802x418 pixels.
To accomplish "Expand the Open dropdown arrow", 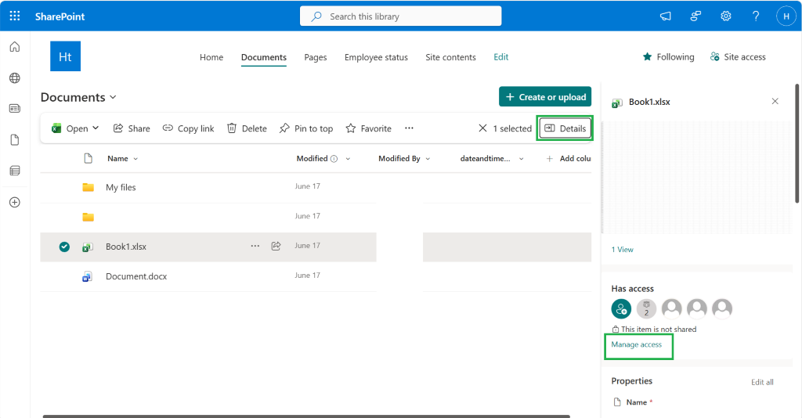I will [96, 128].
